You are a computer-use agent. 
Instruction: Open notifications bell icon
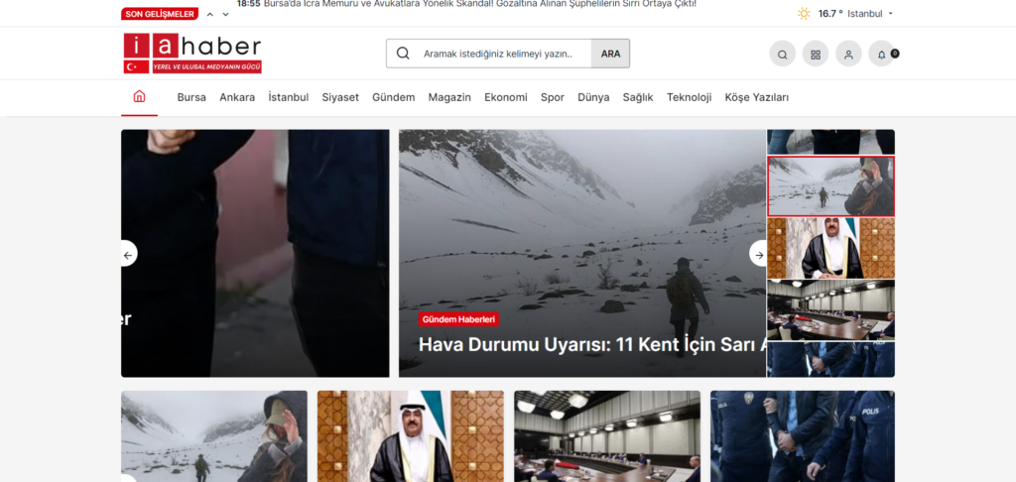coord(882,55)
